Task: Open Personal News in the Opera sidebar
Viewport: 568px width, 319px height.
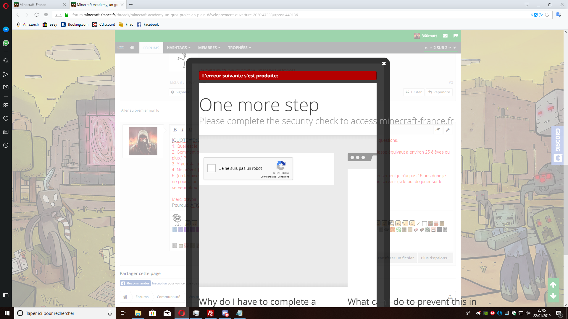Action: point(6,132)
